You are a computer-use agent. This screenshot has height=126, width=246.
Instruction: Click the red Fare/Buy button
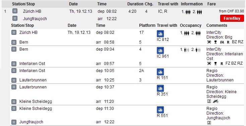point(232,18)
